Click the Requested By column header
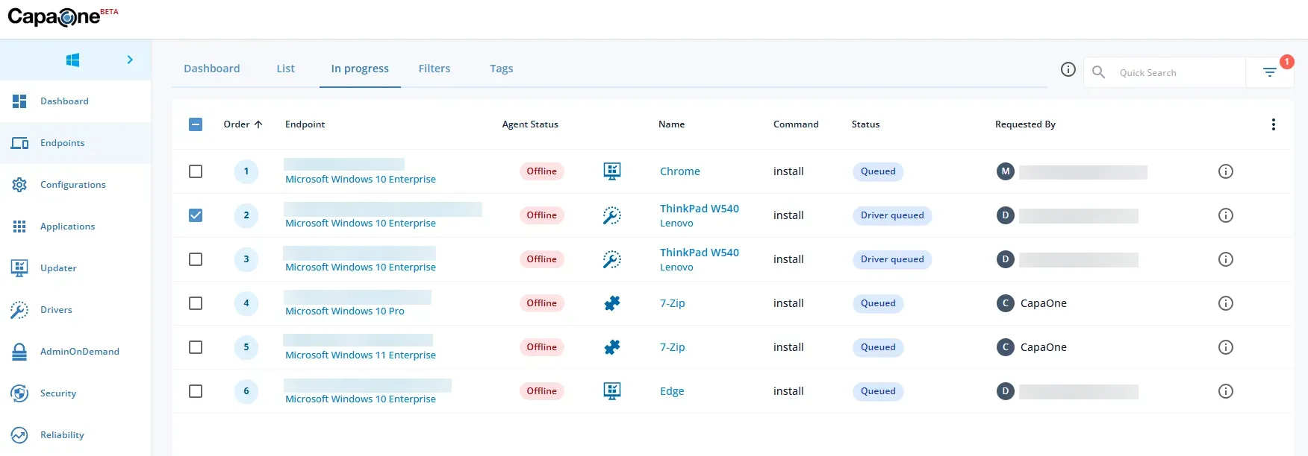 (1025, 124)
